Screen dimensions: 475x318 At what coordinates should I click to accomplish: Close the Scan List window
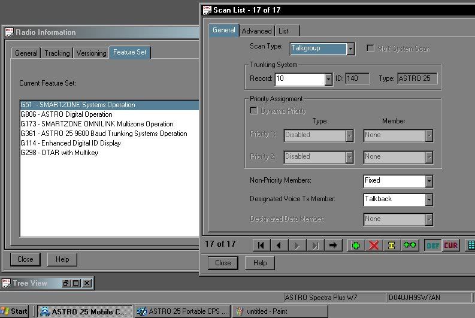[223, 263]
